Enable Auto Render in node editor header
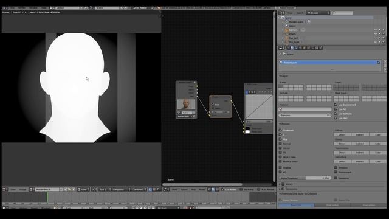Image resolution: width=389 pixels, height=219 pixels. pyautogui.click(x=258, y=189)
